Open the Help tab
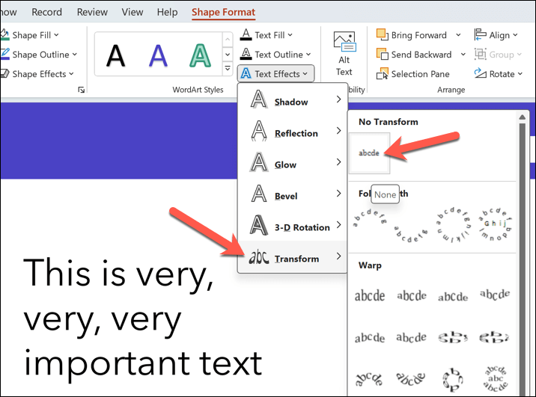Image resolution: width=536 pixels, height=397 pixels. 168,12
